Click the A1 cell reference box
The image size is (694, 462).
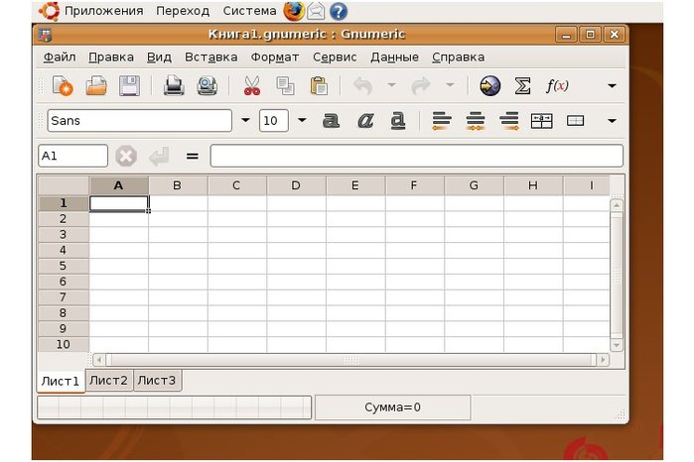click(x=73, y=156)
